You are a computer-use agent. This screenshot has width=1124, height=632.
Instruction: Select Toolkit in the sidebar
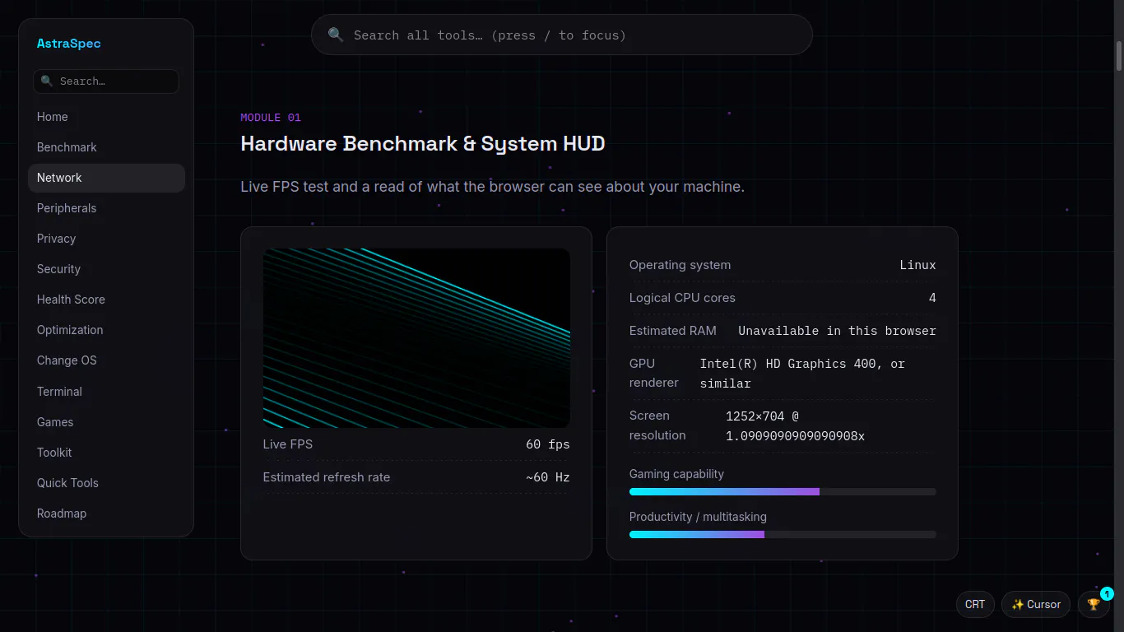pyautogui.click(x=106, y=453)
